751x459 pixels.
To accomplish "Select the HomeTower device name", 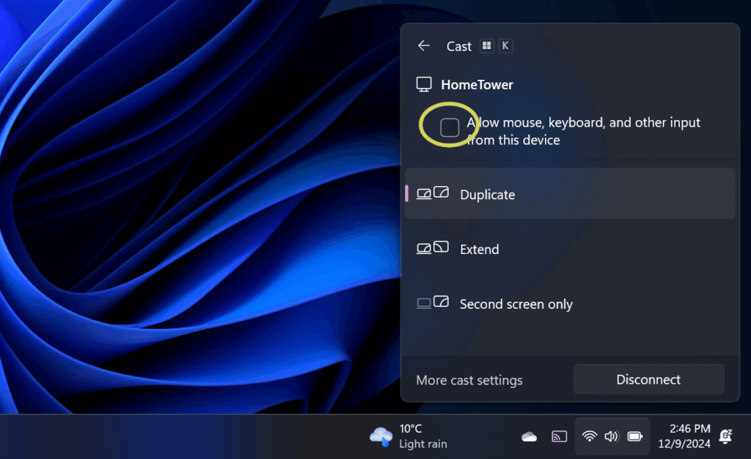I will click(x=477, y=85).
